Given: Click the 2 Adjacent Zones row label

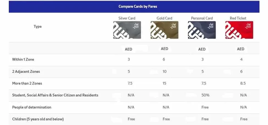Looking at the screenshot, I should pos(26,71).
